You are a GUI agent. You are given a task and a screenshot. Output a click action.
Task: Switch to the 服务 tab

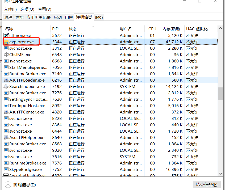click(99, 17)
